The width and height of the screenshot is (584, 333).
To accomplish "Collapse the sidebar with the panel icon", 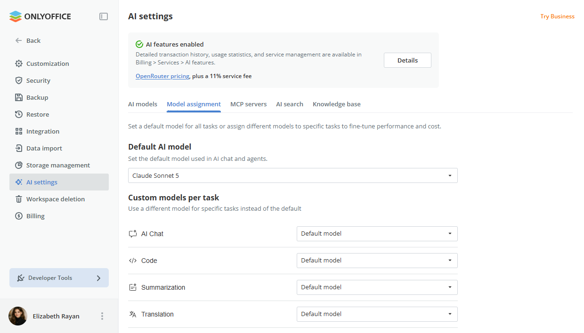I will [x=104, y=16].
